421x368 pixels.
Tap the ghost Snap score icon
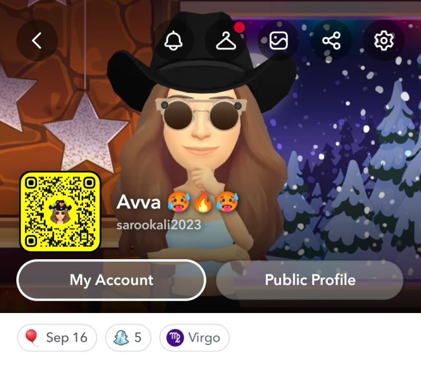(x=121, y=337)
